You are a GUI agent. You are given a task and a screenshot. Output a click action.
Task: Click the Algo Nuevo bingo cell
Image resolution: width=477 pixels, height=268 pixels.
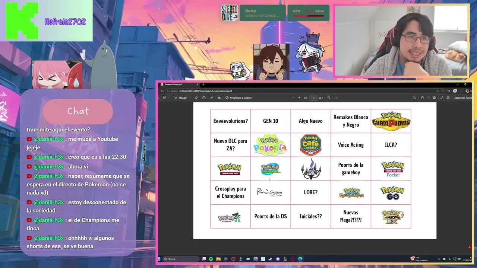[x=311, y=121]
